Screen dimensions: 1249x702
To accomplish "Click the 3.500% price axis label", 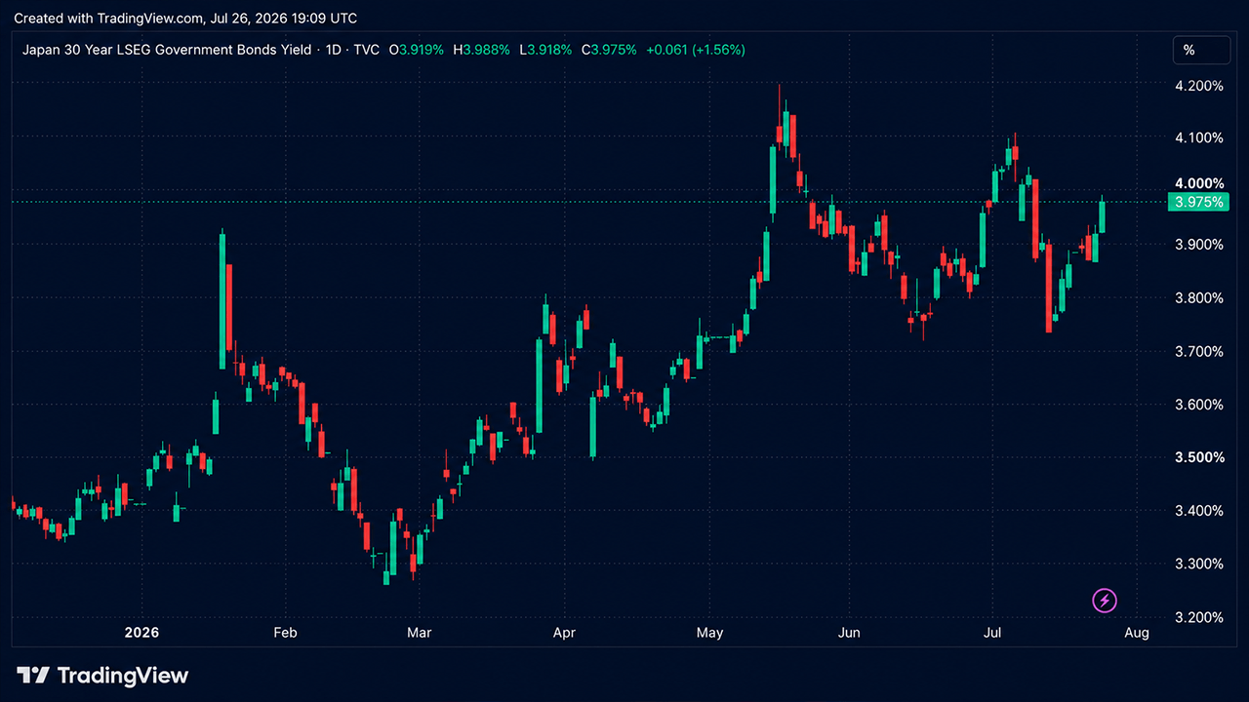I will [x=1199, y=456].
